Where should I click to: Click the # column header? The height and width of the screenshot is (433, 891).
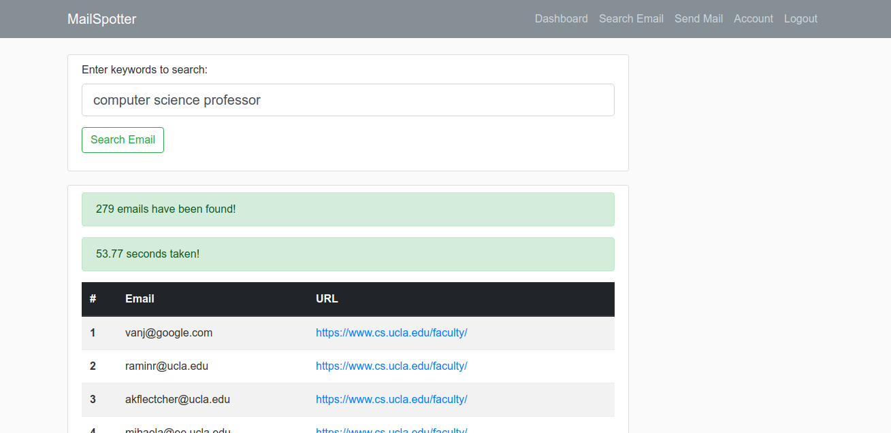[x=93, y=299]
